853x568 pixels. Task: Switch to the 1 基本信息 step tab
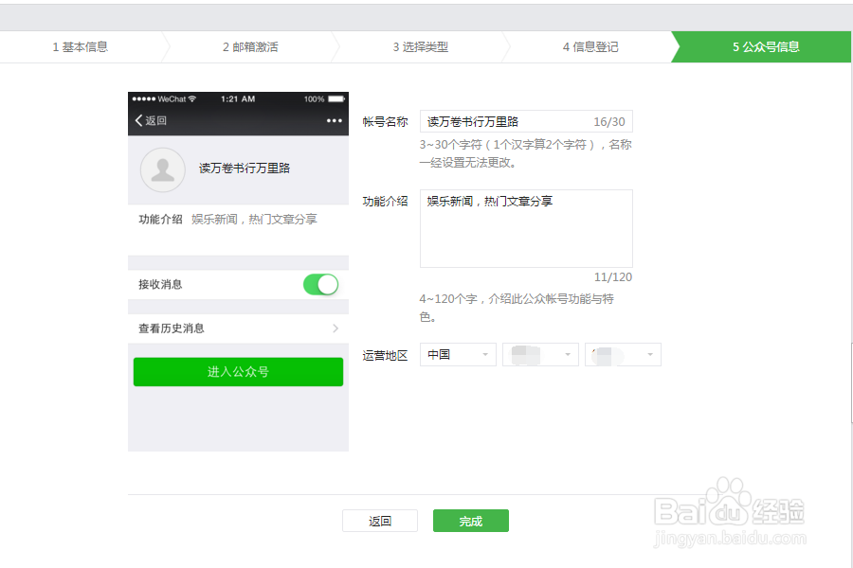click(81, 45)
